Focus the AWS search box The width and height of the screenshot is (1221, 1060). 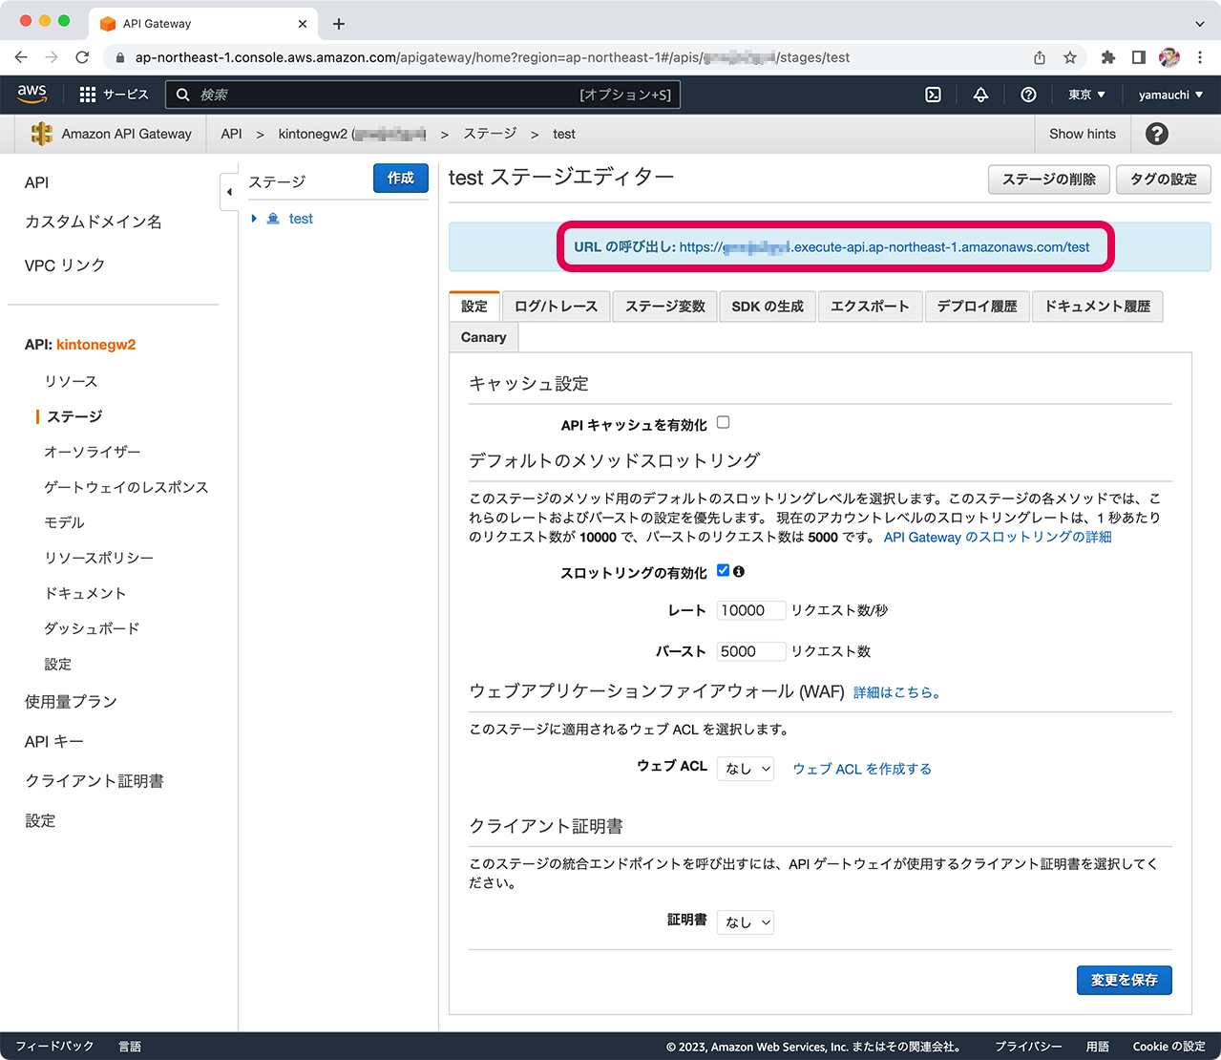point(423,95)
